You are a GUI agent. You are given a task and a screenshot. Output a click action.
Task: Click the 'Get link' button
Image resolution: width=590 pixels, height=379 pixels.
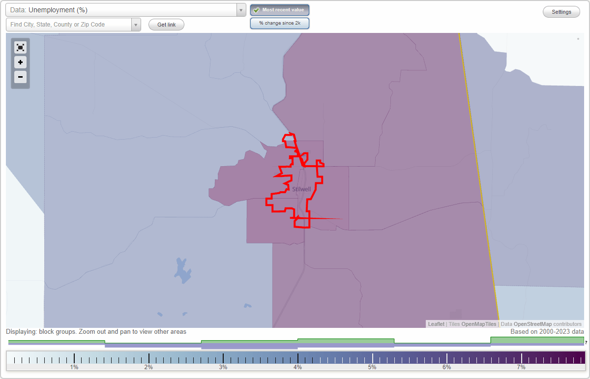pos(166,25)
